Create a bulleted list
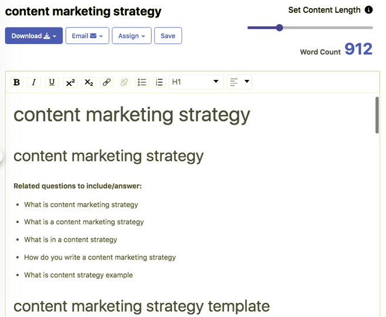 pos(142,82)
